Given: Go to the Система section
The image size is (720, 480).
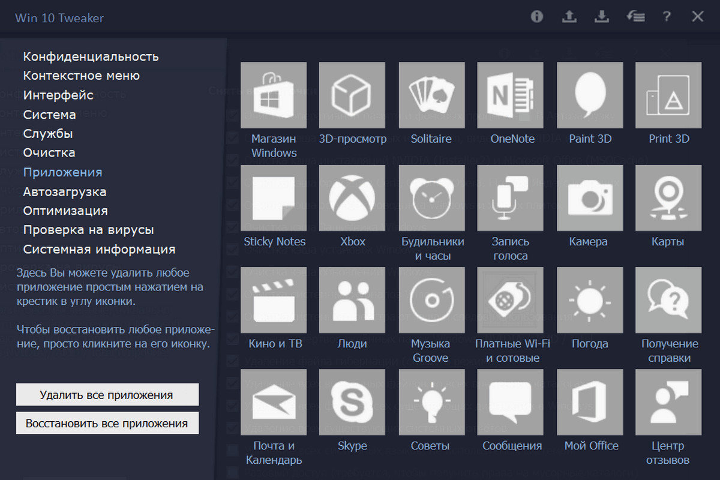Looking at the screenshot, I should pyautogui.click(x=50, y=115).
